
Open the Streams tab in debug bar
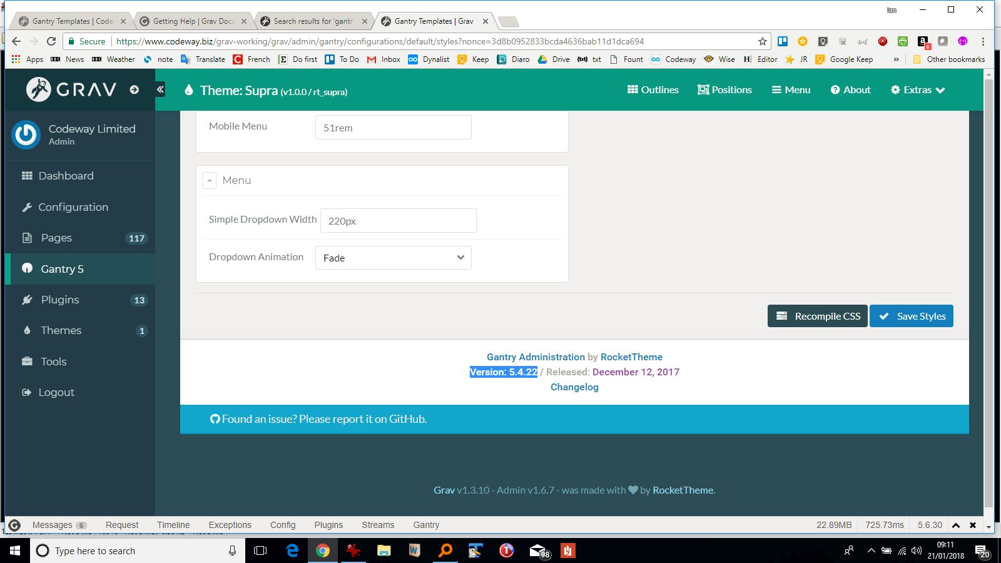tap(378, 525)
